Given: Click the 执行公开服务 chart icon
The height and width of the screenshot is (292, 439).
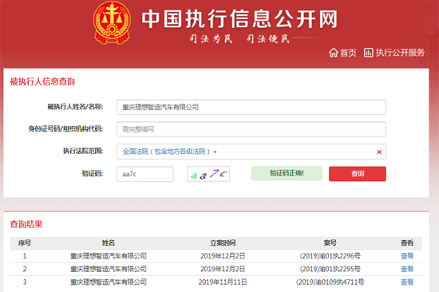Looking at the screenshot, I should coord(369,53).
